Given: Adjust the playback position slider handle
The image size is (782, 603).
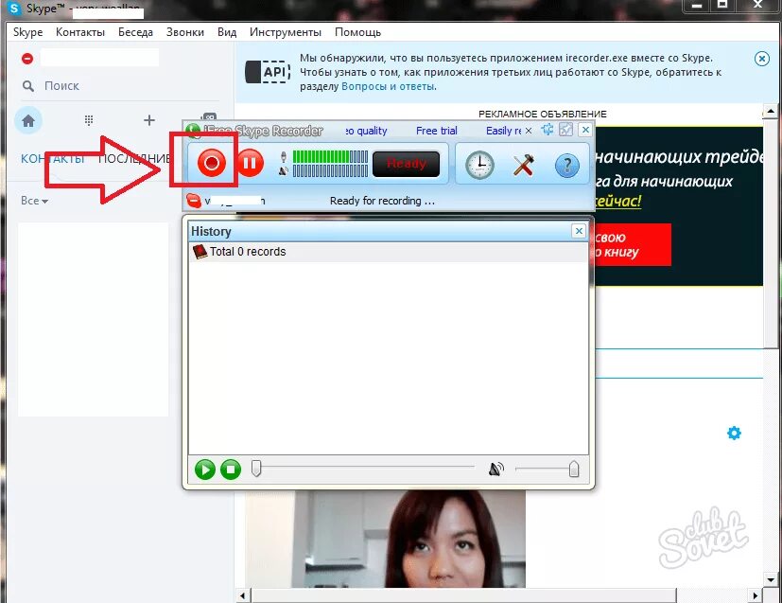Looking at the screenshot, I should 256,469.
